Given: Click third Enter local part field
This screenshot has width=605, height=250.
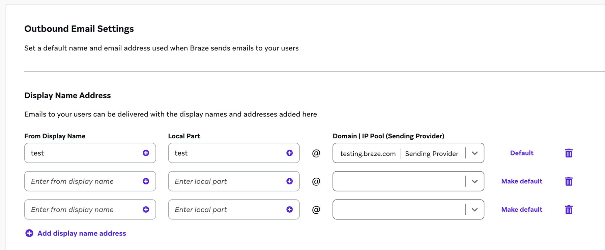Looking at the screenshot, I should 234,210.
